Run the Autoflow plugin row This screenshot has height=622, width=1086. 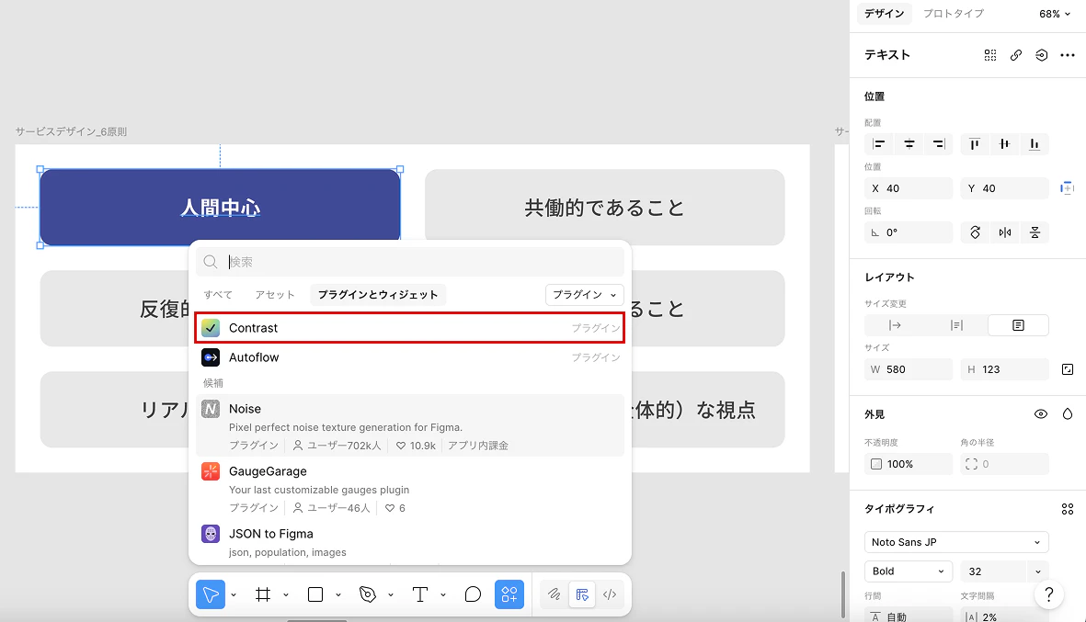click(410, 357)
